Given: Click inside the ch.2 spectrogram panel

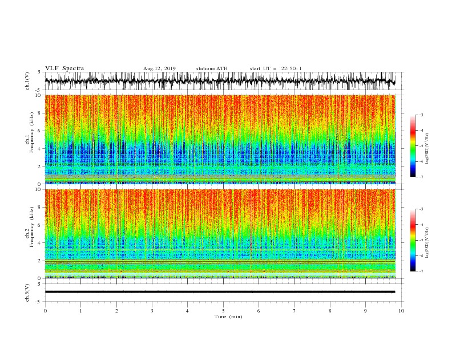Looking at the screenshot, I should coord(220,234).
